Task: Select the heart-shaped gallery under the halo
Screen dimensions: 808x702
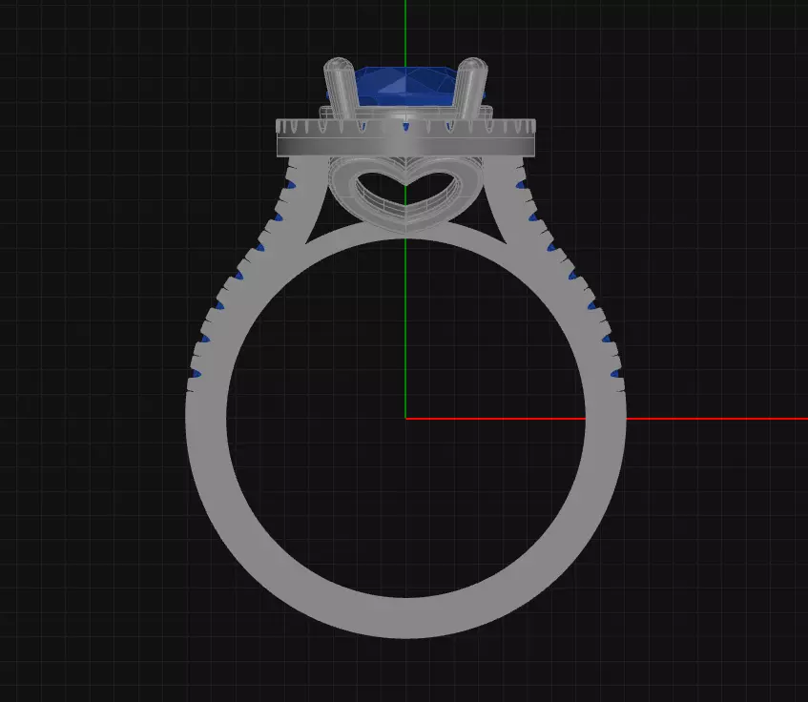Action: pos(405,197)
